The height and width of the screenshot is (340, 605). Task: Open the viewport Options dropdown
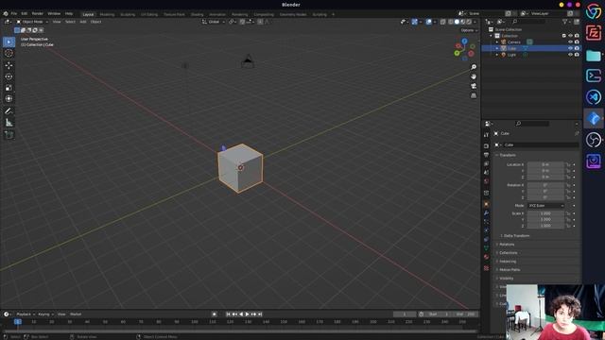coord(469,30)
